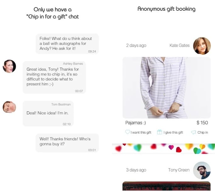This screenshot has width=215, height=195.
Task: Select the Chip in text option
Action: point(203,132)
